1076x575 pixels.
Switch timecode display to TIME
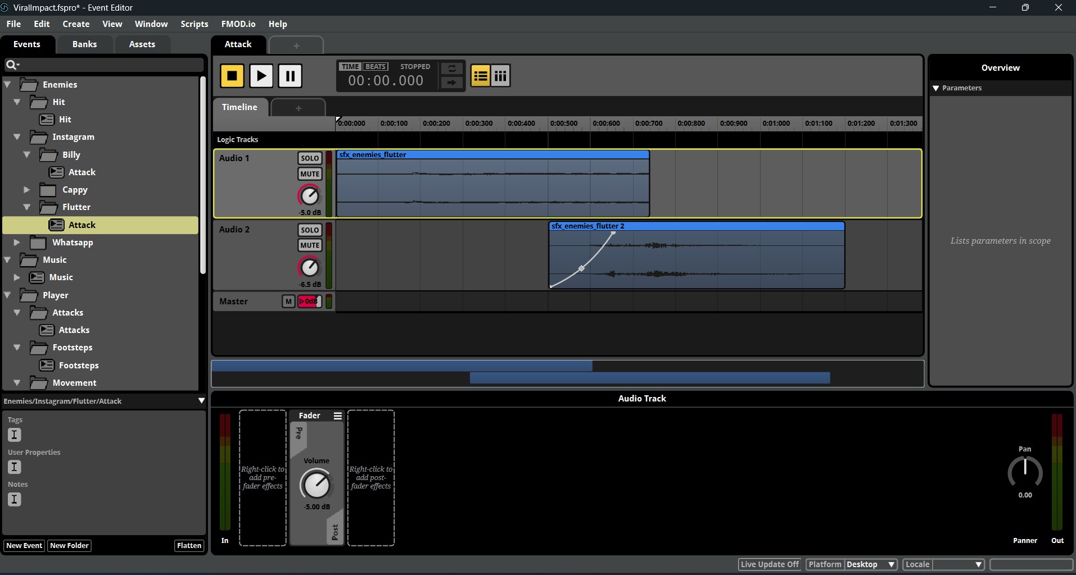[350, 66]
